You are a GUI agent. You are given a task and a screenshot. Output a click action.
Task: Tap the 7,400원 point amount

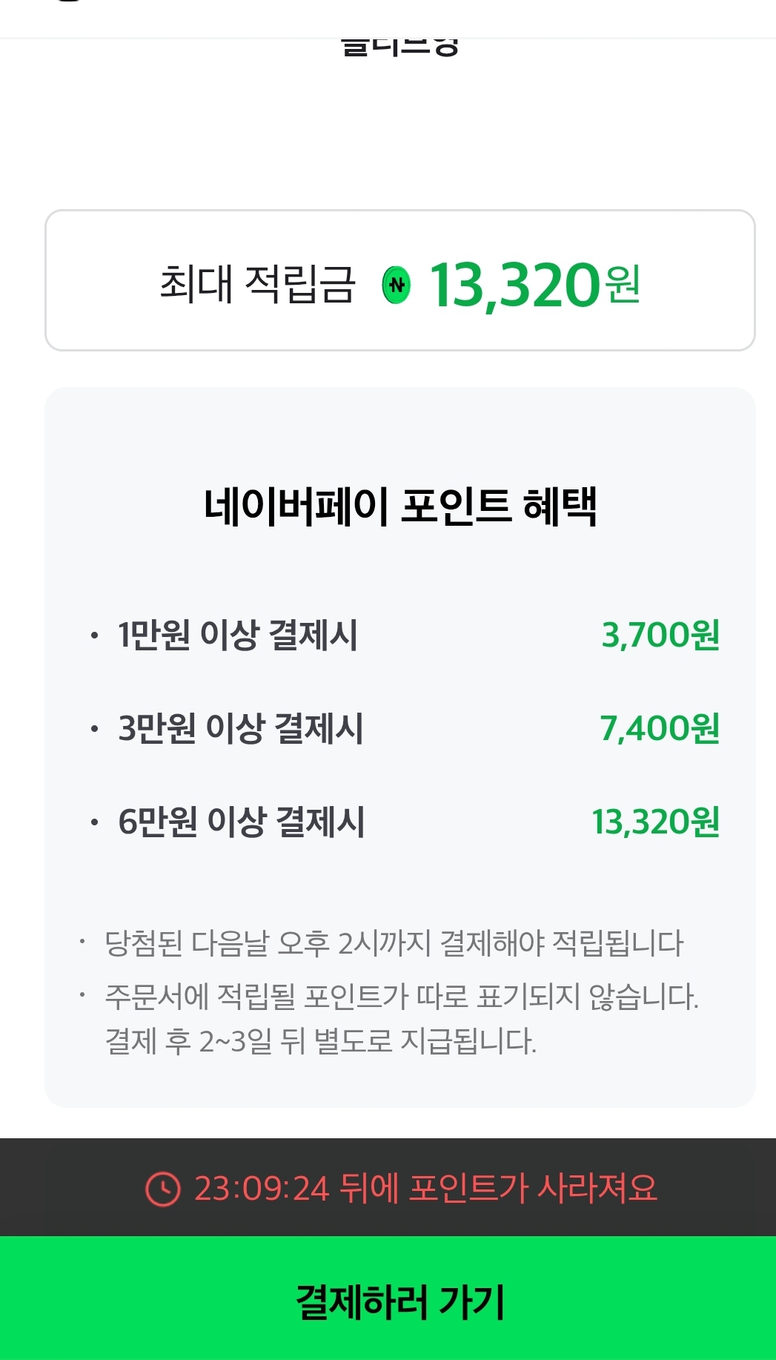click(660, 729)
